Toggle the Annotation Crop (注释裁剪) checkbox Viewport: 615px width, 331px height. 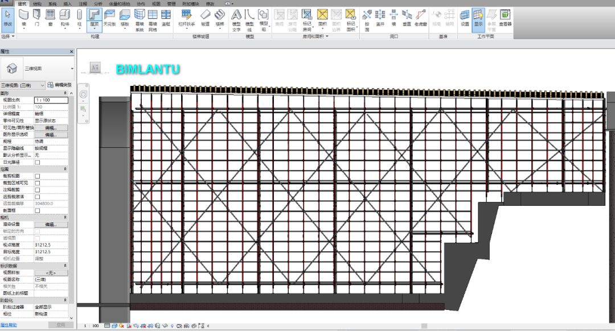point(38,190)
